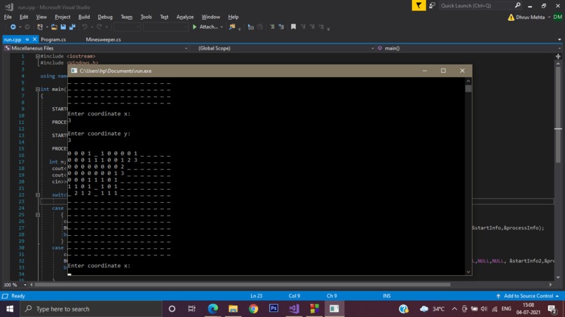Open the Windows Start menu

tap(10, 309)
